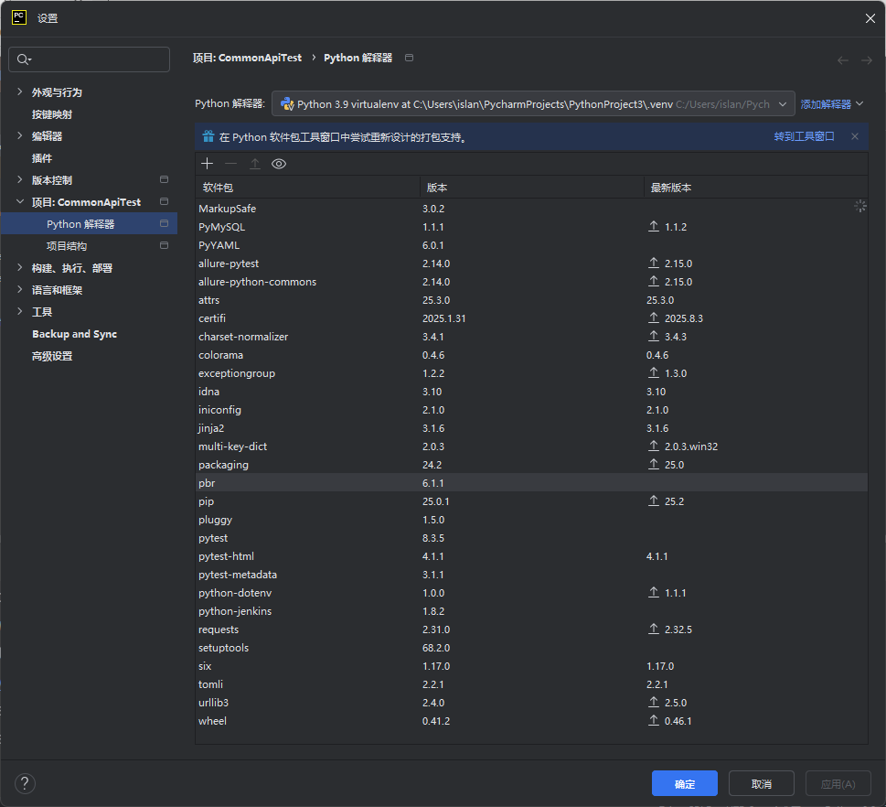The width and height of the screenshot is (886, 807).
Task: Dismiss the packaging support banner
Action: pos(855,136)
